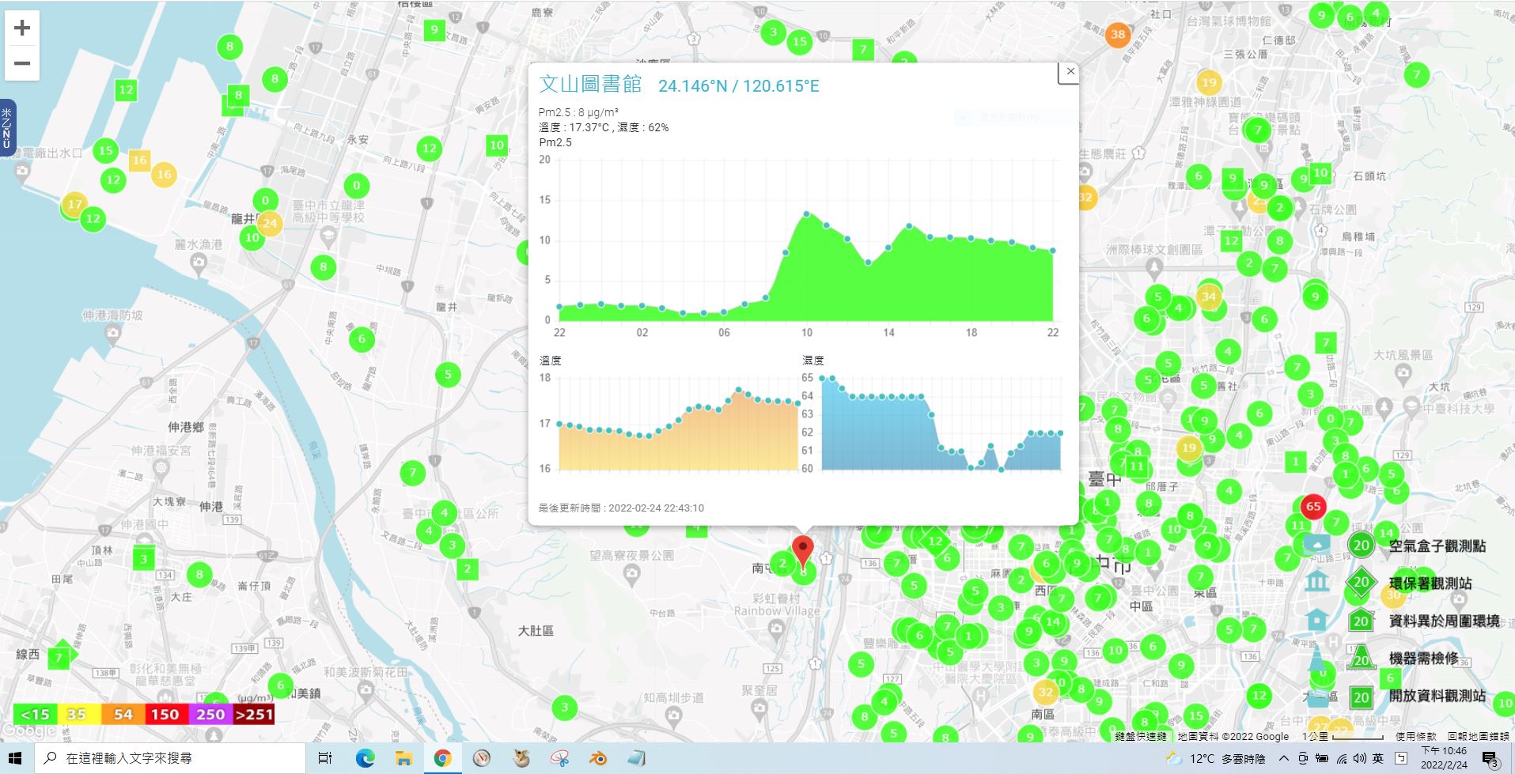Zoom out the map with minus button

pyautogui.click(x=22, y=63)
